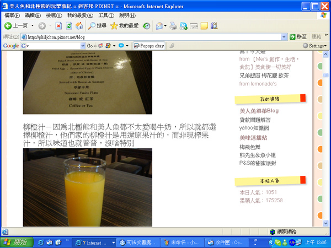Click the 連結 links toolbar label
Viewport: 331px width, 248px height.
316,37
